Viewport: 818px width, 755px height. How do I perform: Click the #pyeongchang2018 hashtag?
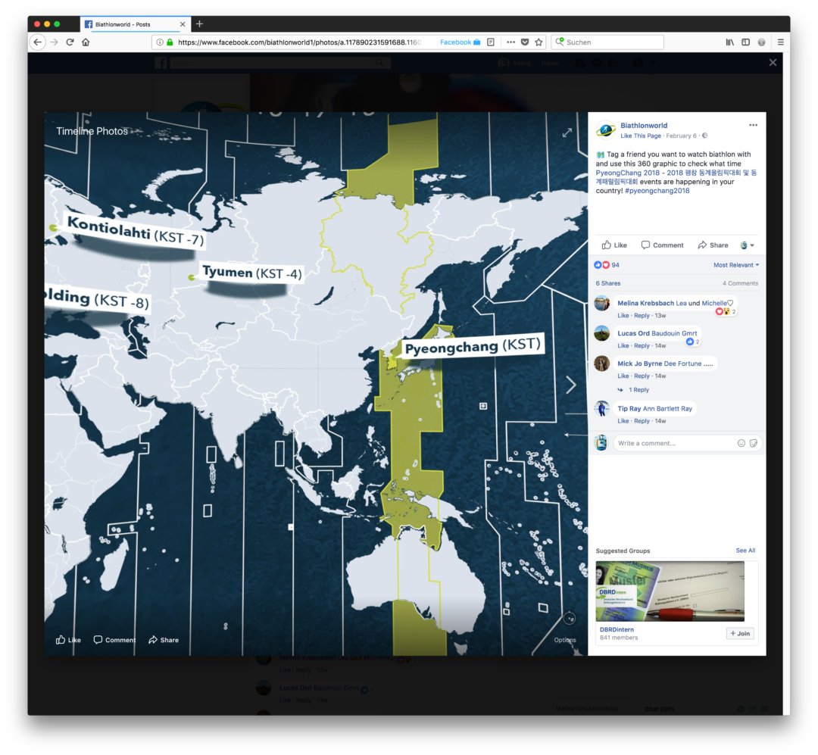[657, 191]
